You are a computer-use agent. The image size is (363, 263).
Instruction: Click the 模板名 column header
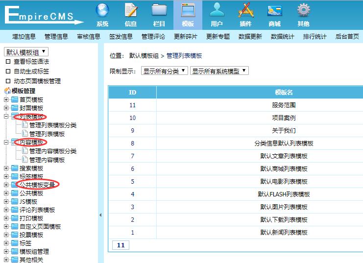point(284,93)
